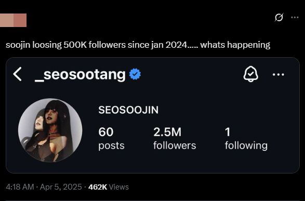
Task: Open the profile's three-dot options menu
Action: coord(279,74)
